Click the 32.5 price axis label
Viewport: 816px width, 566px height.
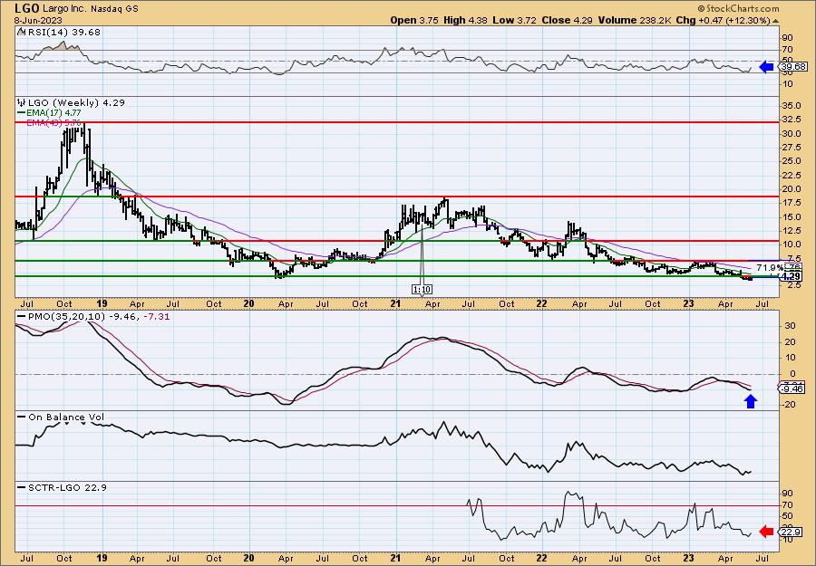[x=791, y=119]
